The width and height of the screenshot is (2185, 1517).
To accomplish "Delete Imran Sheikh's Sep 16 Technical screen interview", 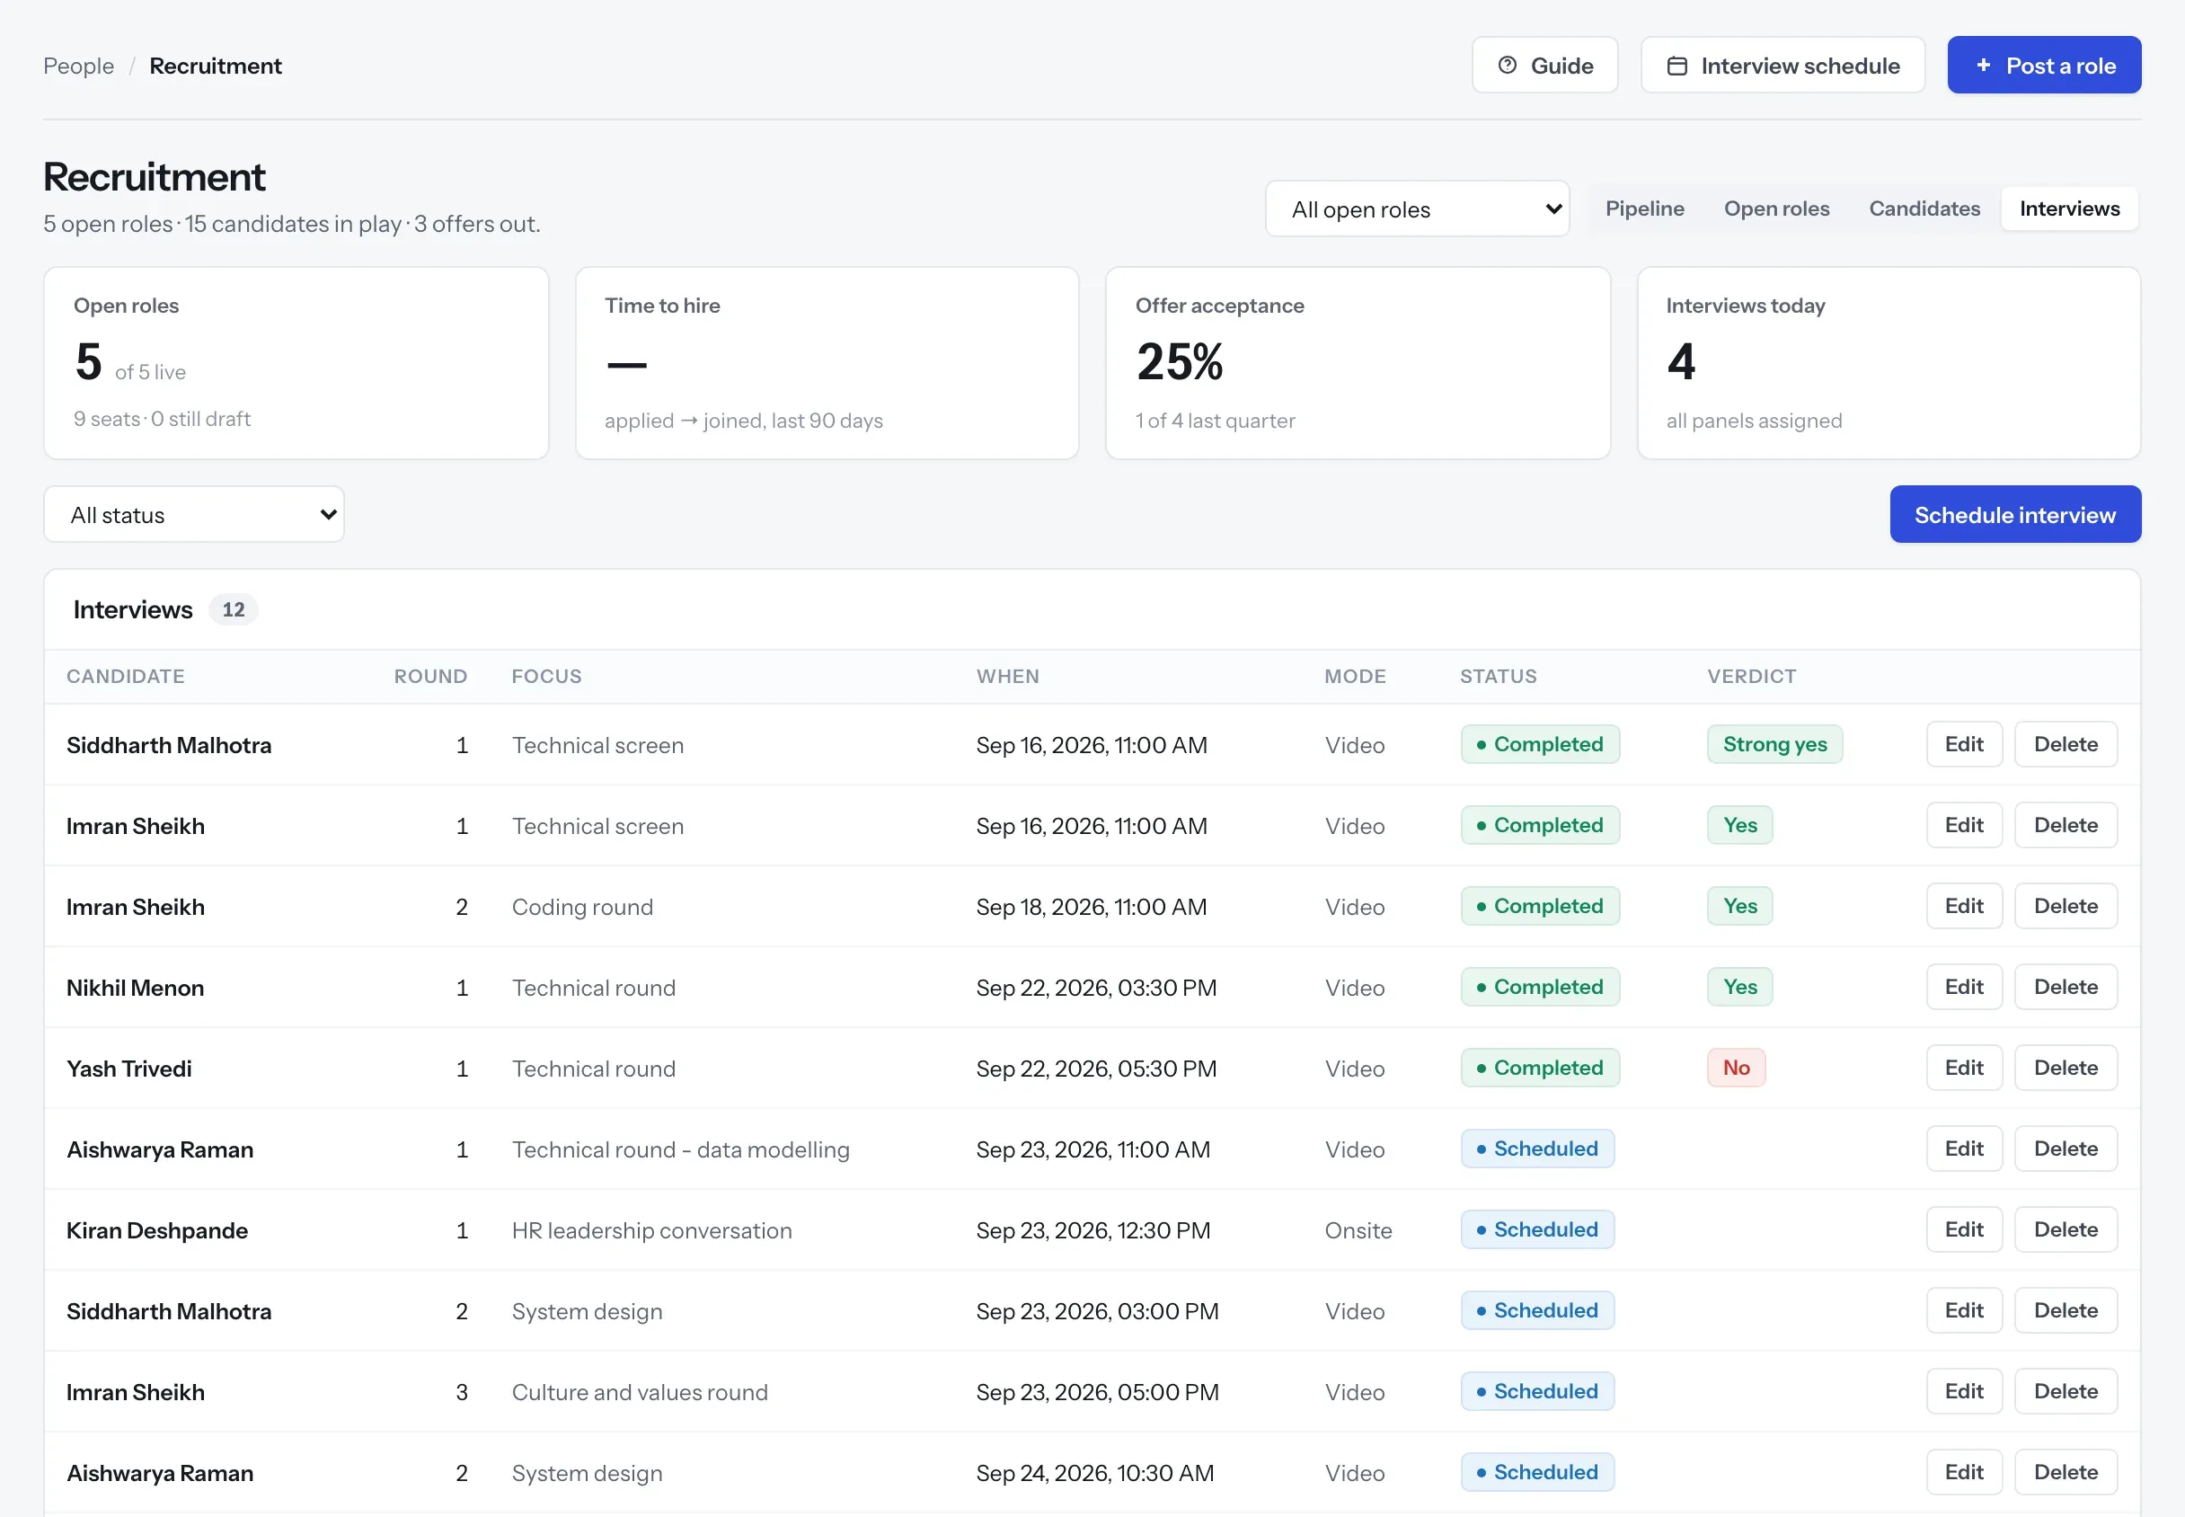I will pyautogui.click(x=2066, y=825).
